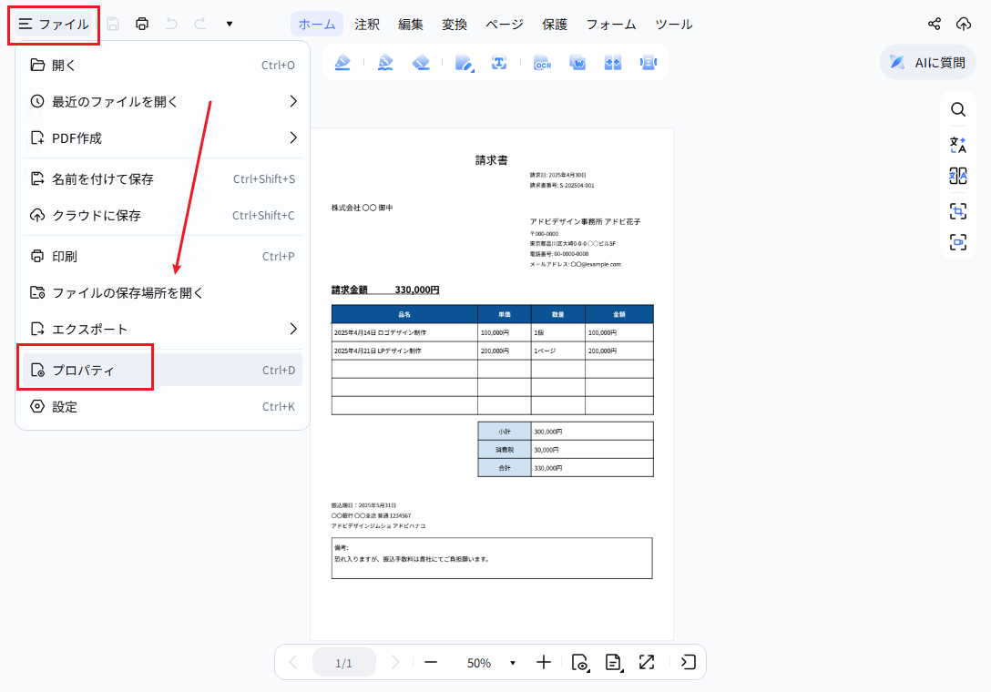Click the collapse panel icon in bottom bar

(689, 662)
